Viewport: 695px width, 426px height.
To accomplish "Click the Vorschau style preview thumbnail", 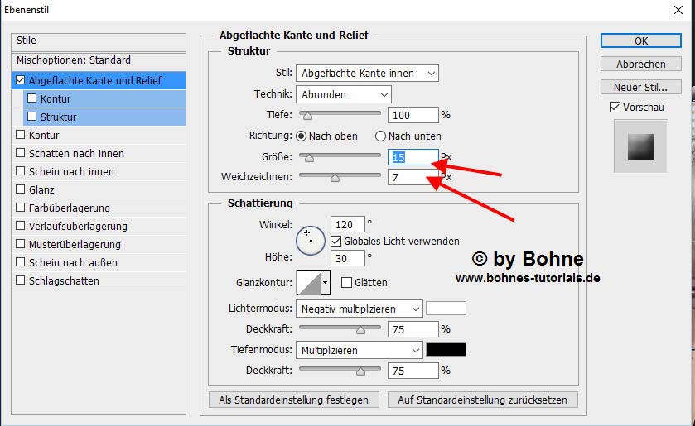I will coord(639,146).
